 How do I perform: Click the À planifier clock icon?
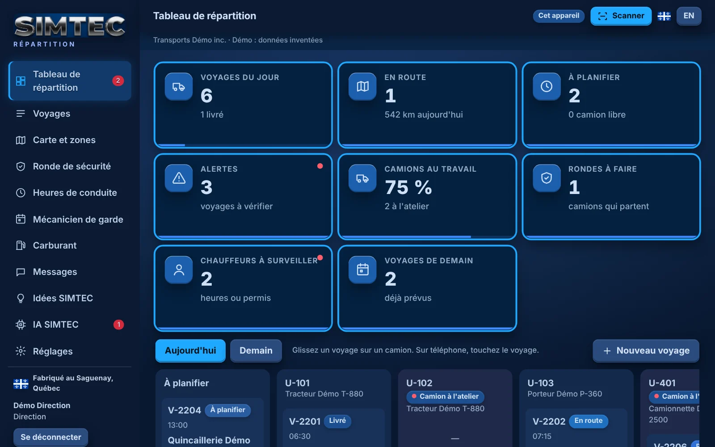click(547, 87)
